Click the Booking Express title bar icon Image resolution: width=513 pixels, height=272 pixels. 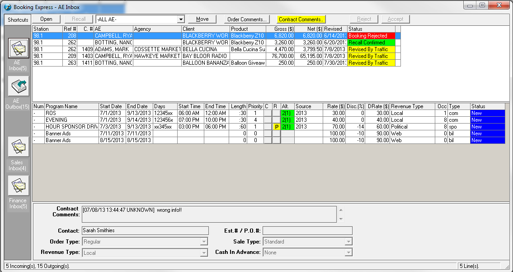pyautogui.click(x=7, y=7)
